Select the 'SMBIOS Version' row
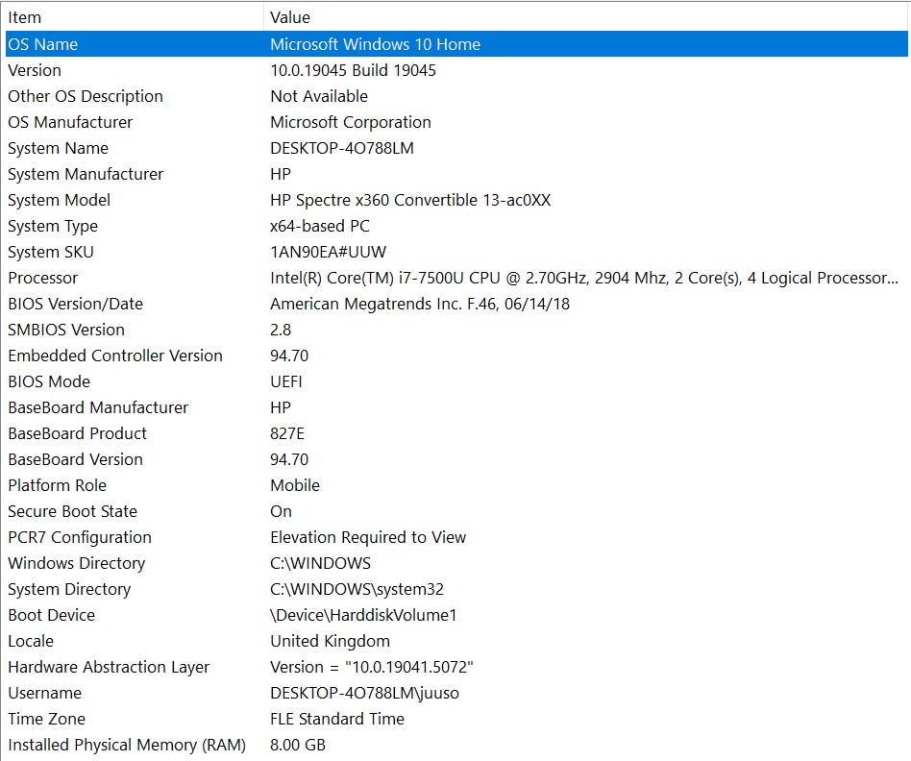This screenshot has height=761, width=911. pyautogui.click(x=66, y=330)
